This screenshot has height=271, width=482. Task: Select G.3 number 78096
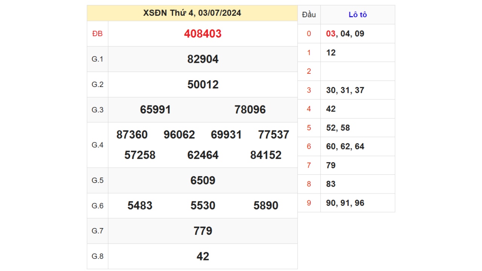click(250, 110)
